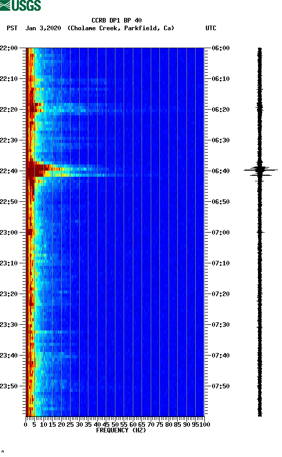Click the small seismogram spike near 07:00
The height and width of the screenshot is (457, 282).
click(261, 232)
